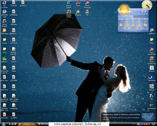Launch the Norton Security Scan shortcut
157x126 pixels.
(x=152, y=60)
